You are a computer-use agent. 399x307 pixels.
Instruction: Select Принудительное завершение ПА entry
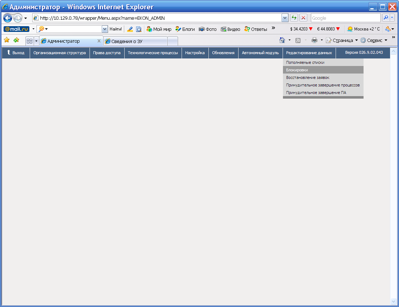click(x=323, y=93)
